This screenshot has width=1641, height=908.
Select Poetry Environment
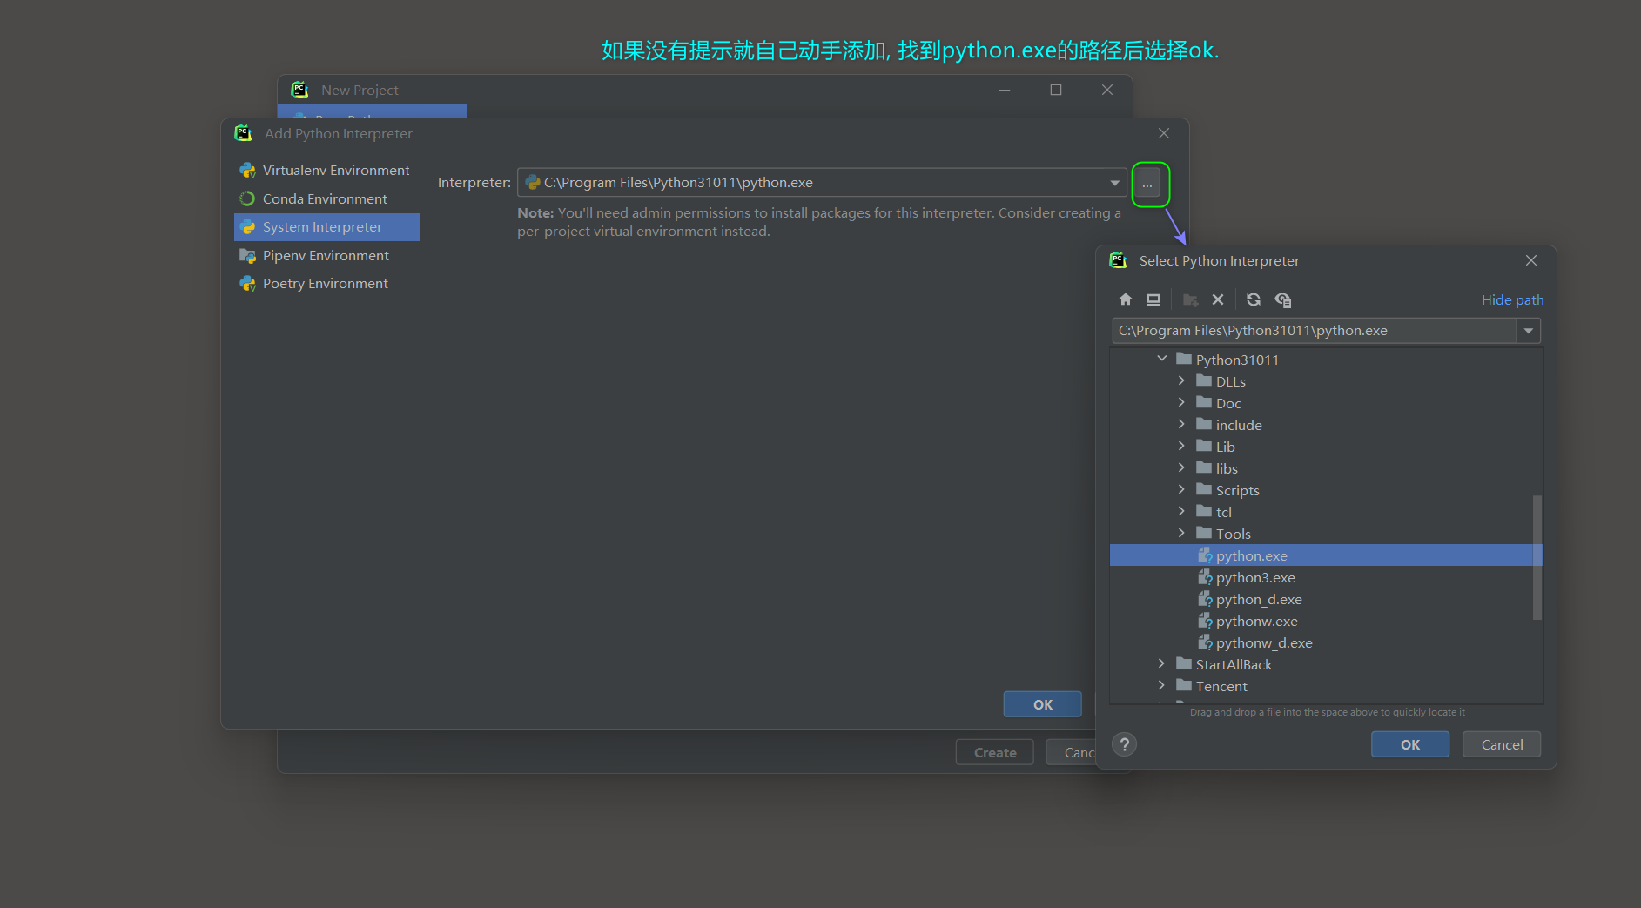327,284
